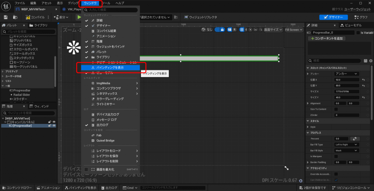Screen dimensions: 374x191
Task: Open details panel settings gear icon
Action: [x=371, y=61]
